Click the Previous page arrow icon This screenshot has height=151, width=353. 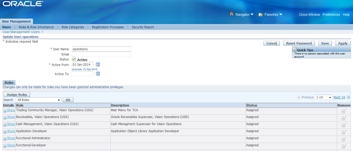(299, 97)
